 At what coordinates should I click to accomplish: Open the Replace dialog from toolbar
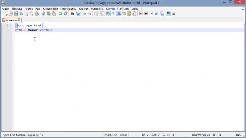point(78,14)
